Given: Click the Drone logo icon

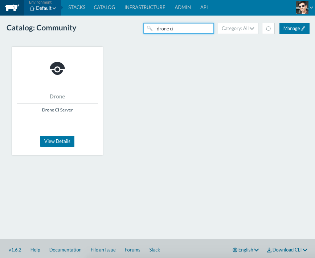Looking at the screenshot, I should [x=57, y=68].
